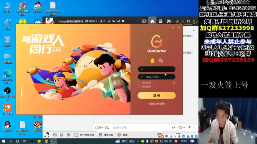257x144 pixels.
Task: Open taskbar search magnifier
Action: pos(10,141)
